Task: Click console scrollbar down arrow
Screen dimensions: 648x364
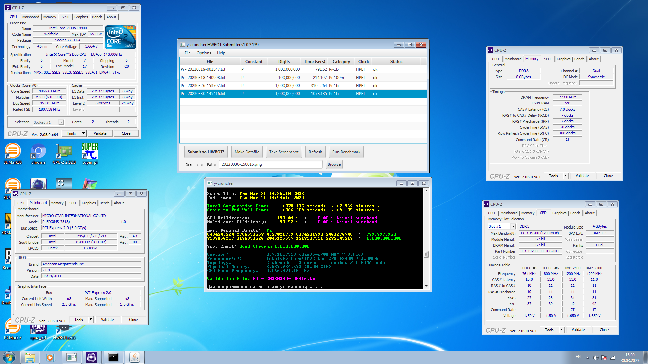Action: [x=426, y=286]
